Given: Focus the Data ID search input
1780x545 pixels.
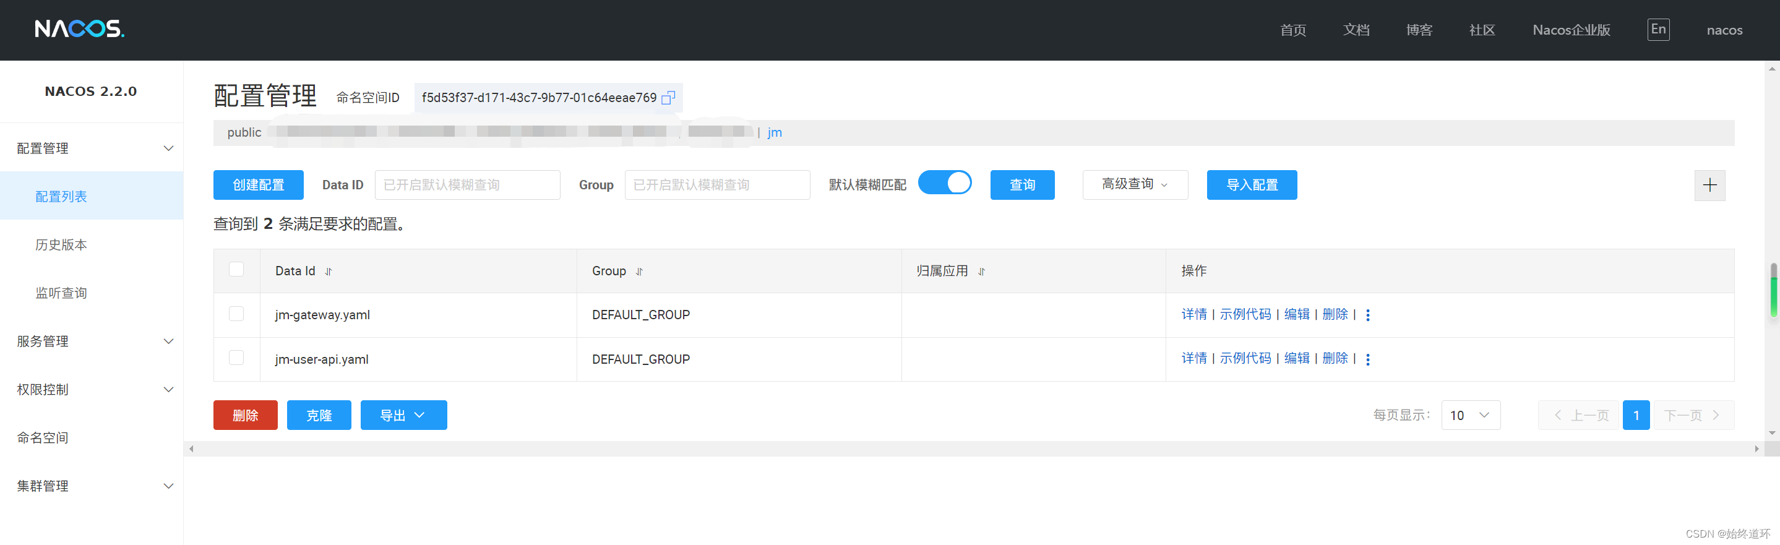Looking at the screenshot, I should pyautogui.click(x=467, y=184).
